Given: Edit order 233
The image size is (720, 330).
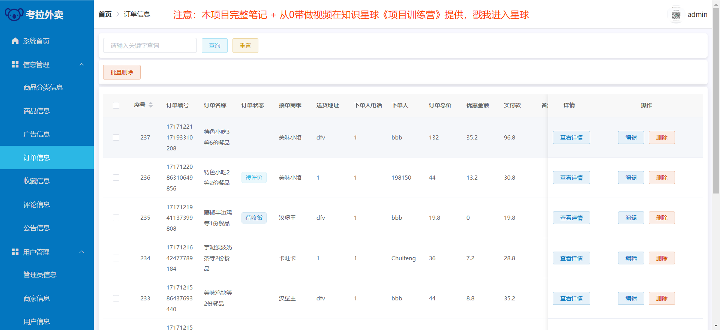Looking at the screenshot, I should point(631,298).
